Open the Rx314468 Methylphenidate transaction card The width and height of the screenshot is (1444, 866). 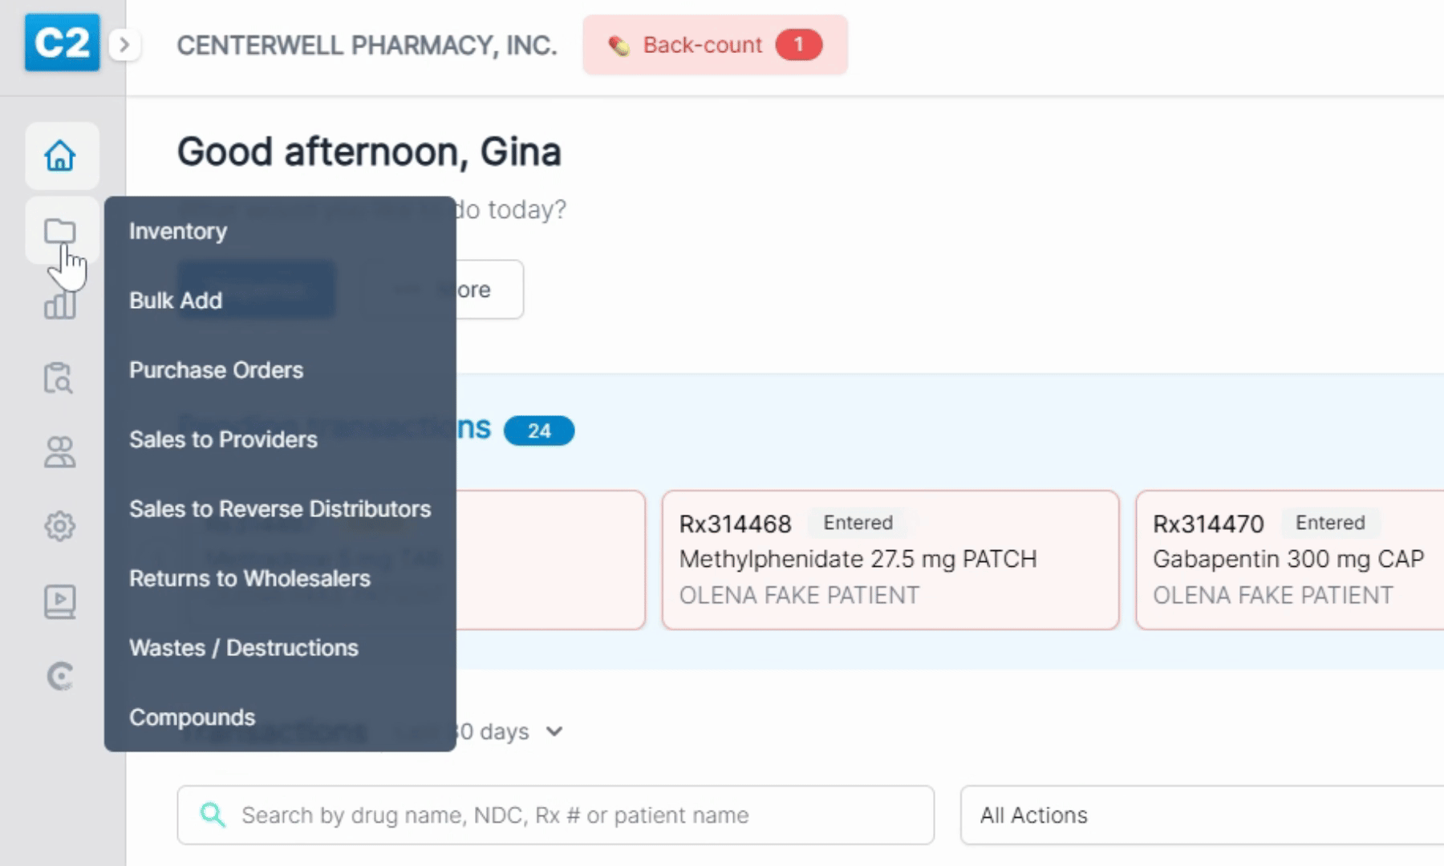(x=890, y=560)
